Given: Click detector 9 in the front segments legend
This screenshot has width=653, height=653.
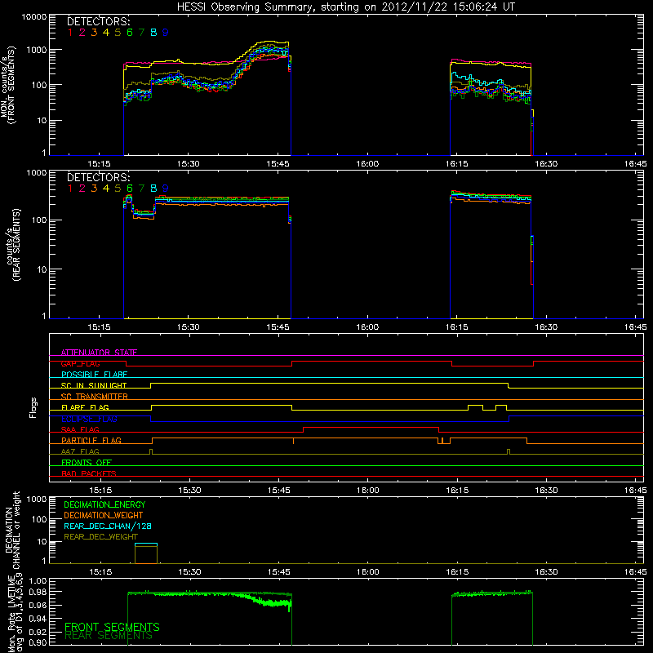Looking at the screenshot, I should pos(166,33).
